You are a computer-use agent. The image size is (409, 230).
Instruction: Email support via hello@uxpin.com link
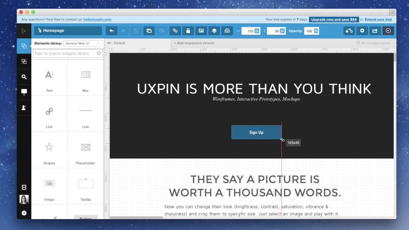coord(97,19)
